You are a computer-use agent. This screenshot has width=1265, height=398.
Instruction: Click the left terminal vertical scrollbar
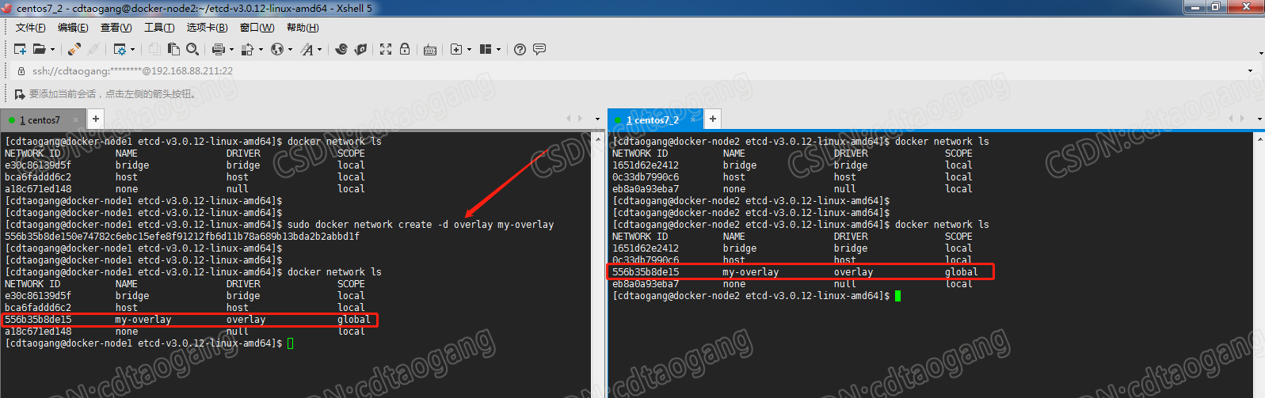coord(598,265)
